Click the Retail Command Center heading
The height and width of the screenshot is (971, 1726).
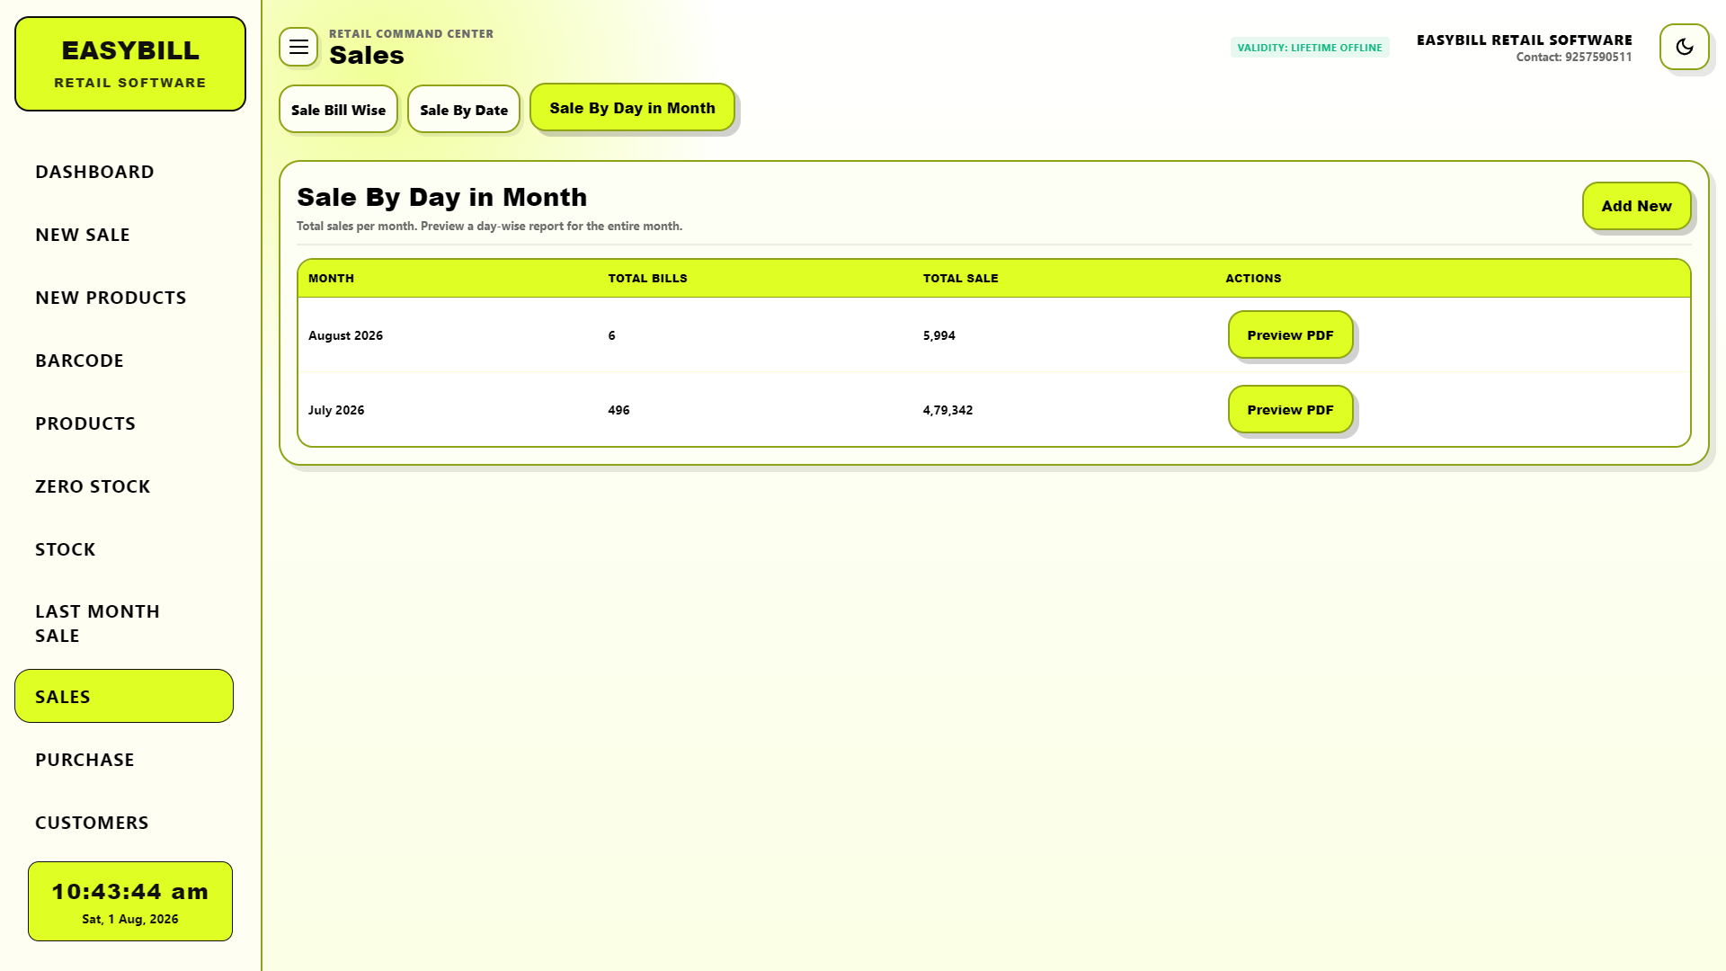tap(411, 34)
